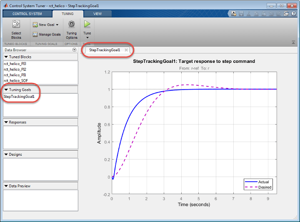Close the StepTrackingGoal1 plot tab
The height and width of the screenshot is (222, 300).
[126, 50]
